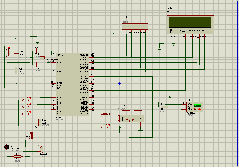Screen dimensions: 239x167
Task: Click the BUZZER label text
Action: point(43,154)
